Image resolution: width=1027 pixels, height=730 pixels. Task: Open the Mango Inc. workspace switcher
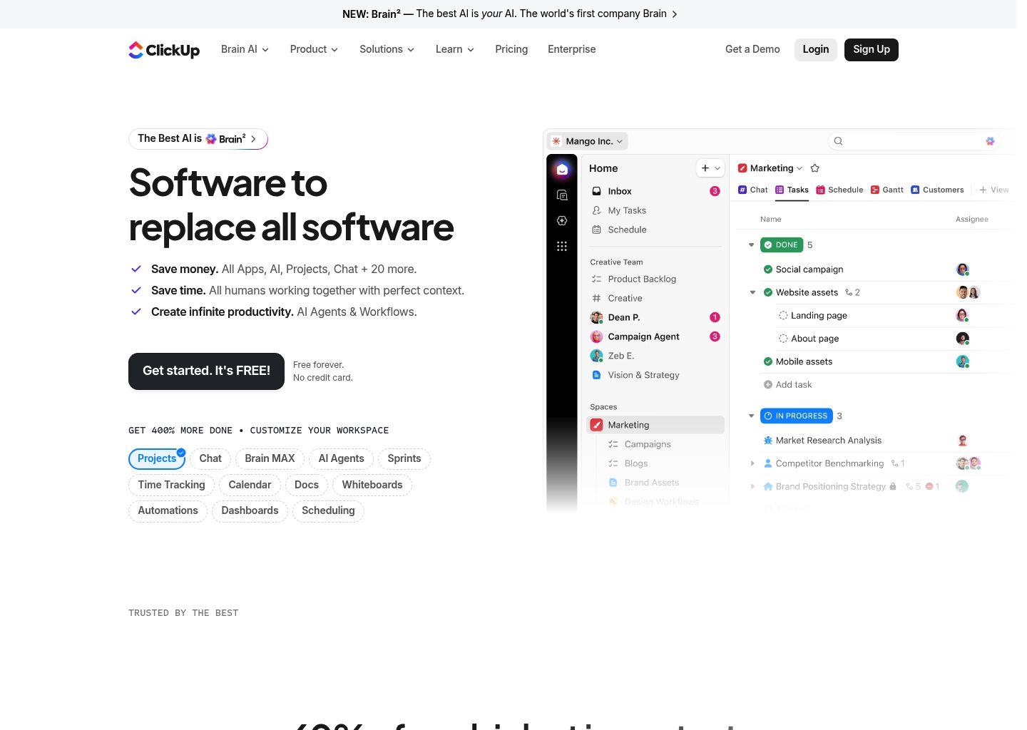click(588, 141)
